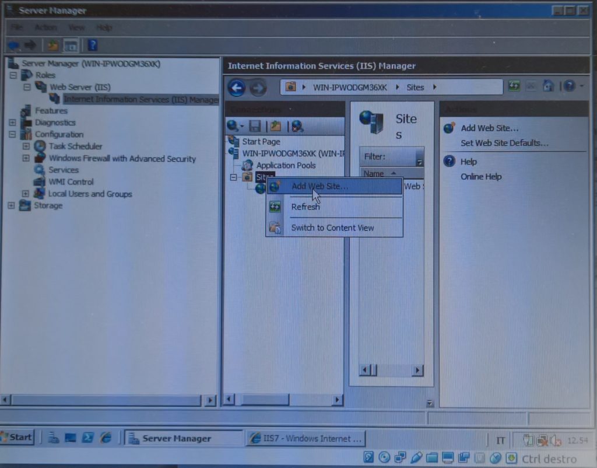The image size is (597, 468).
Task: Switch to IIS7 - Windows Internet taskbar window
Action: click(305, 438)
